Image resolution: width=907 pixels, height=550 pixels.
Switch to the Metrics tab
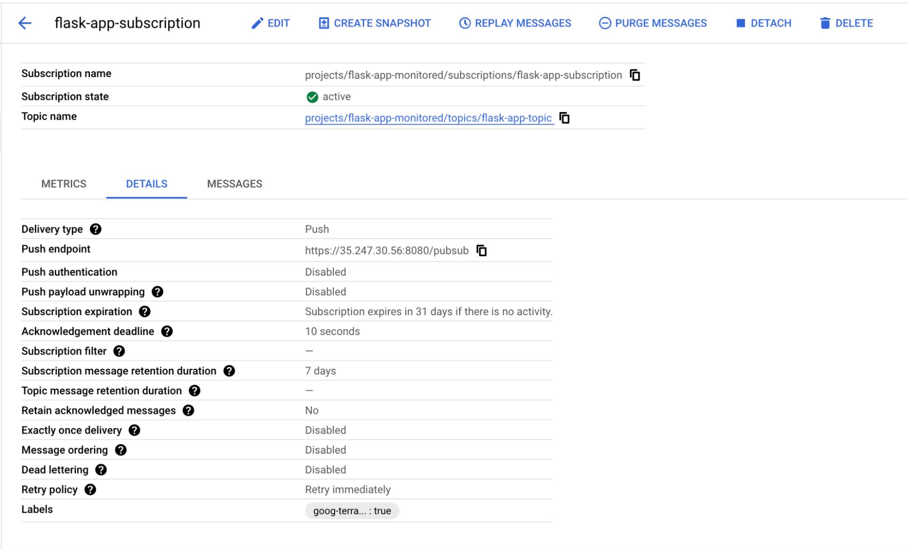[63, 184]
